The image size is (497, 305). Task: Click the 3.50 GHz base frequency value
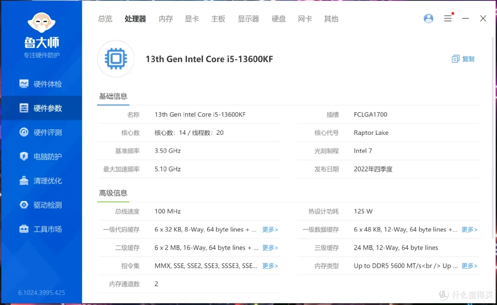pos(168,151)
